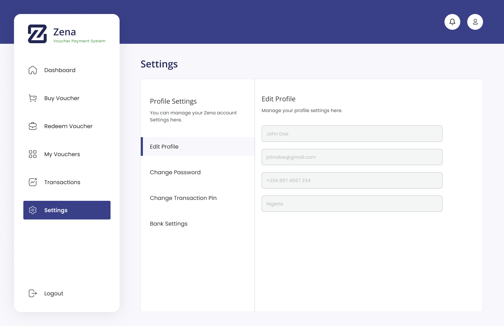Click the Settings page heading
Image resolution: width=504 pixels, height=326 pixels.
[x=159, y=64]
